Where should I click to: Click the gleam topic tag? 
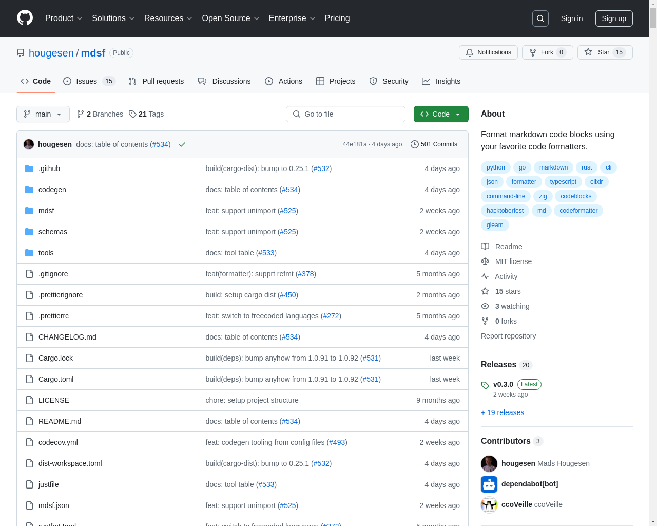click(x=495, y=225)
